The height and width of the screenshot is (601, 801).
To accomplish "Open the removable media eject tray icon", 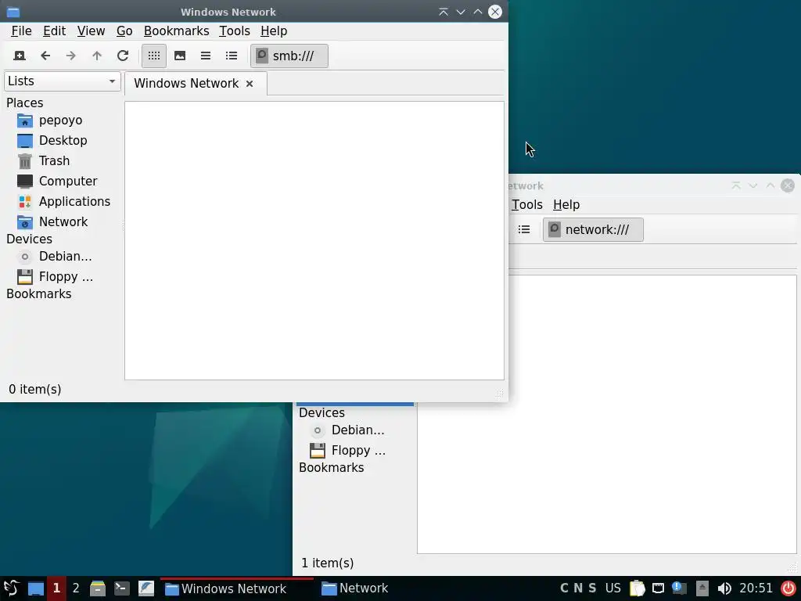I will (702, 588).
